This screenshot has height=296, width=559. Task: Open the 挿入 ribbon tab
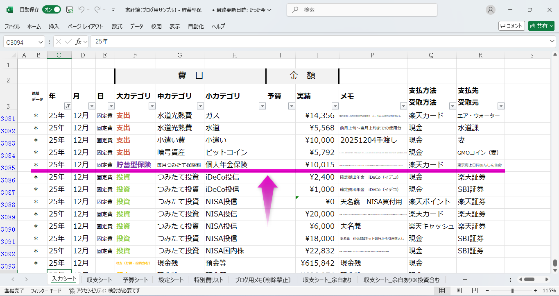coord(54,26)
